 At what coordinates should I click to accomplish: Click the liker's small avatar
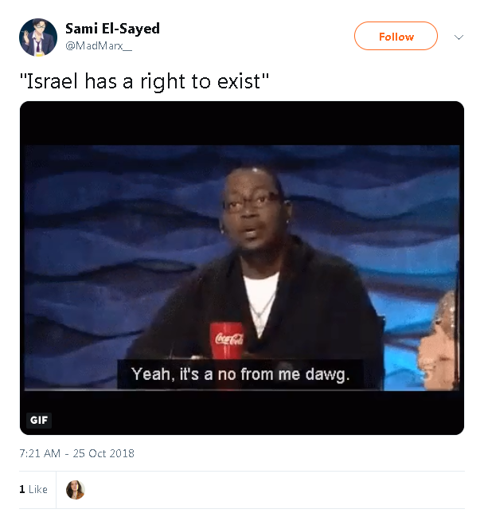click(x=76, y=490)
